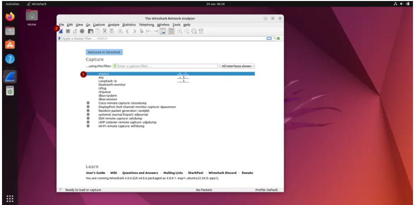Viewport: 414px width, 205px height.
Task: Open the Go menu
Action: pos(88,25)
